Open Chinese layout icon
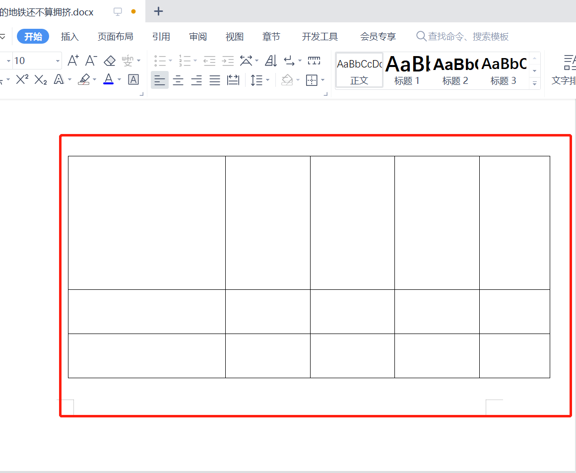Screen dimensions: 576x473 tap(246, 61)
